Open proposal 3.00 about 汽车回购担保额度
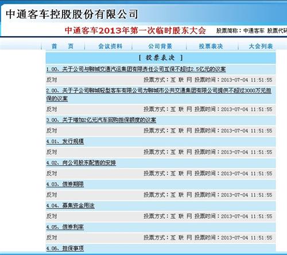The width and height of the screenshot is (287, 255). tap(101, 120)
